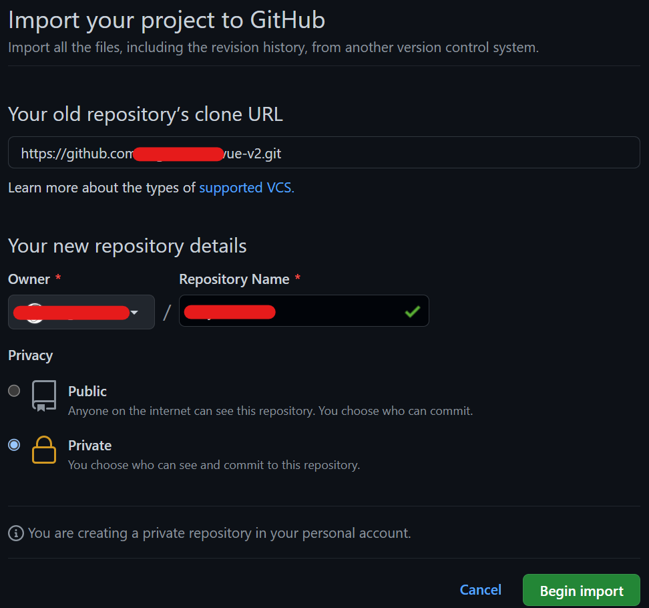Click the Repository Name input field

coord(304,311)
